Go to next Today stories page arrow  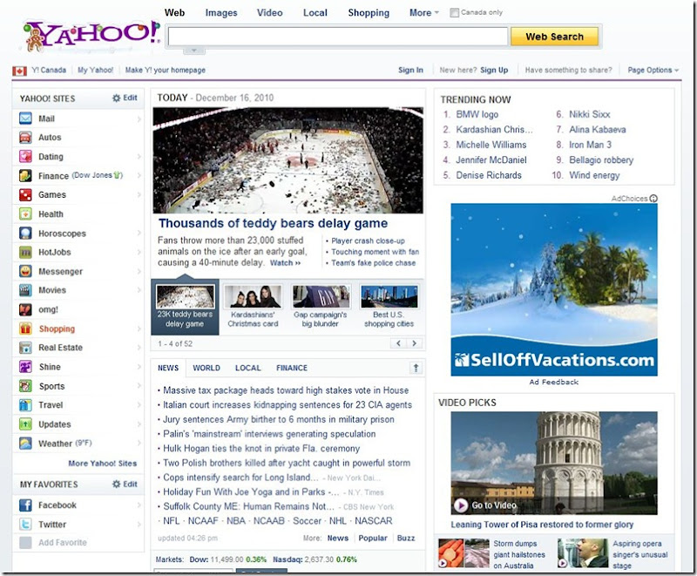point(415,343)
